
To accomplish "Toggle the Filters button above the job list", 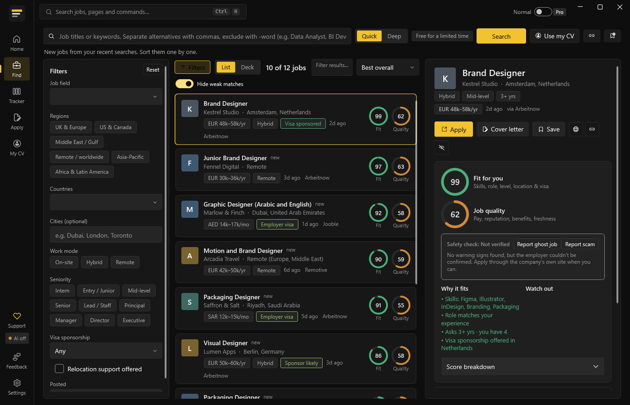I will click(193, 67).
